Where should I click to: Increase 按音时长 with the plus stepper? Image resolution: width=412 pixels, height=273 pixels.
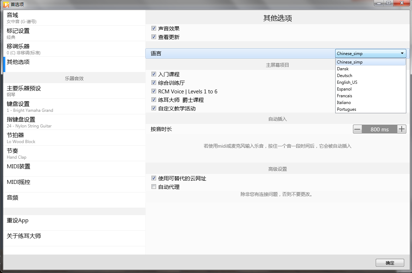tap(401, 129)
